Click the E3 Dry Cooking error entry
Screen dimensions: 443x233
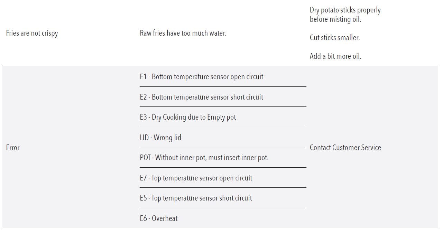pyautogui.click(x=188, y=117)
